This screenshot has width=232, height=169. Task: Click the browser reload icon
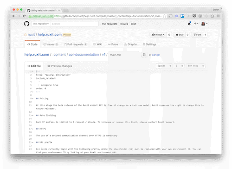click(x=24, y=16)
